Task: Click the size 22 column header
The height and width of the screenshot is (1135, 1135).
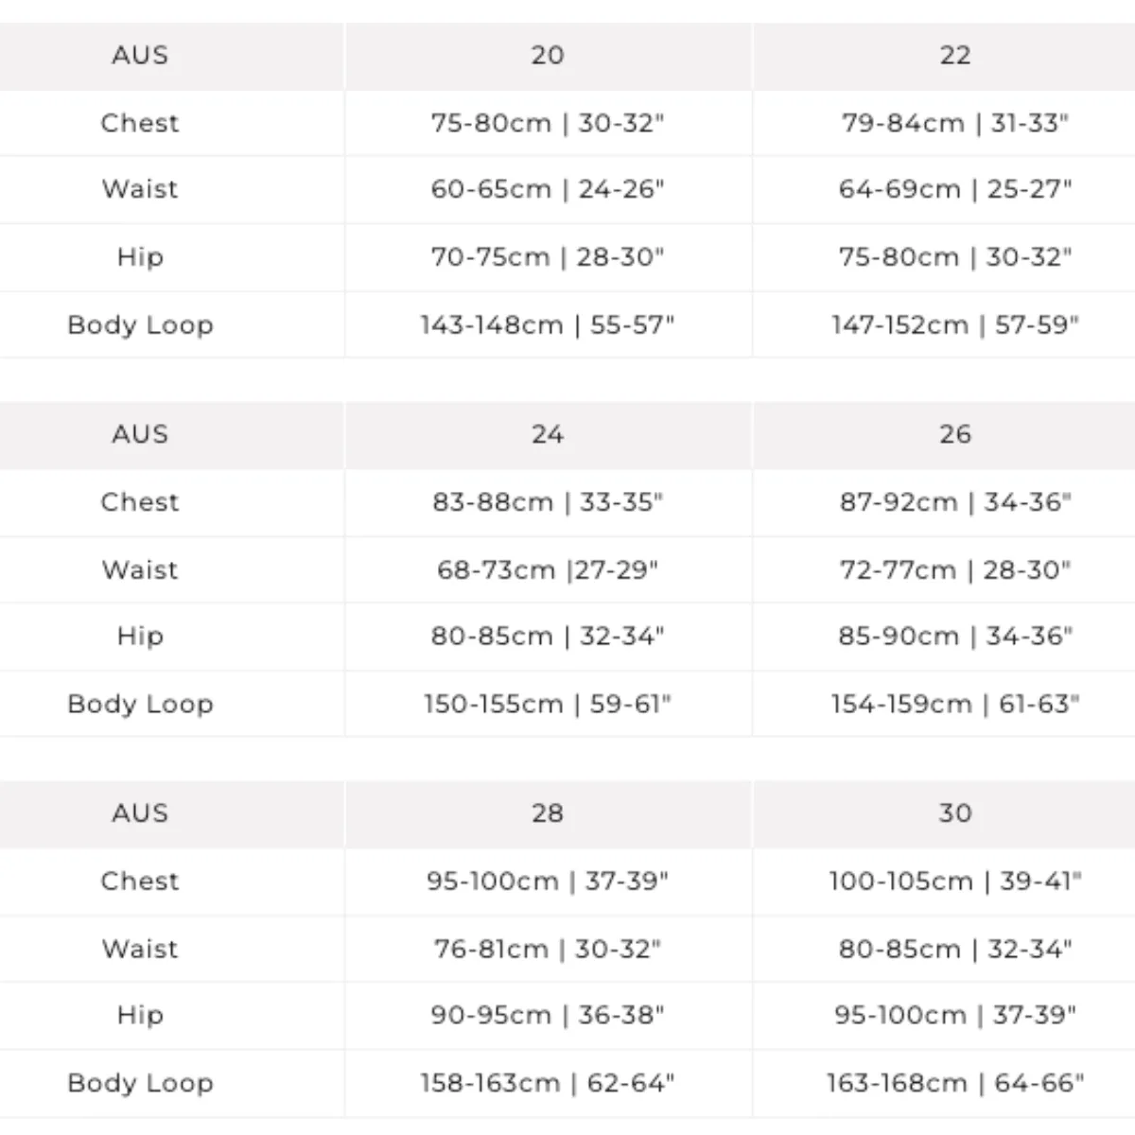Action: 954,56
